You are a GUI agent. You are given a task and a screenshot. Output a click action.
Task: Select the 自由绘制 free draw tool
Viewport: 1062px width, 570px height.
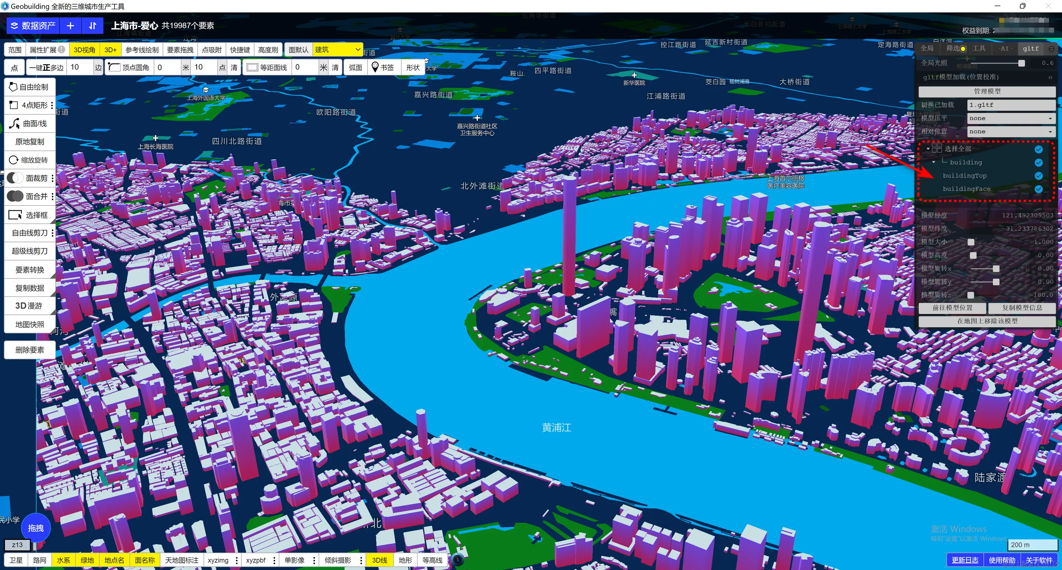coord(30,87)
